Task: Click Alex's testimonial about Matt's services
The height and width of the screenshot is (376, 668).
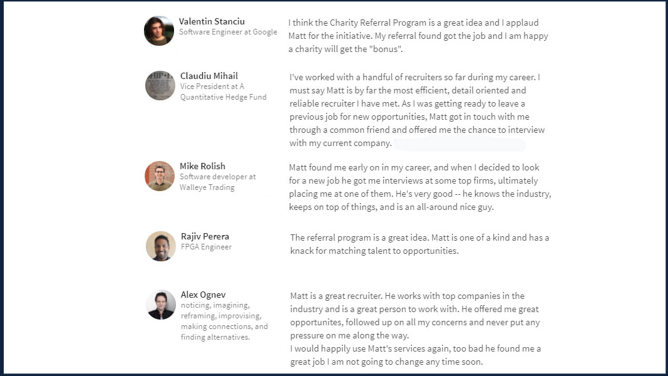Action: pyautogui.click(x=415, y=328)
